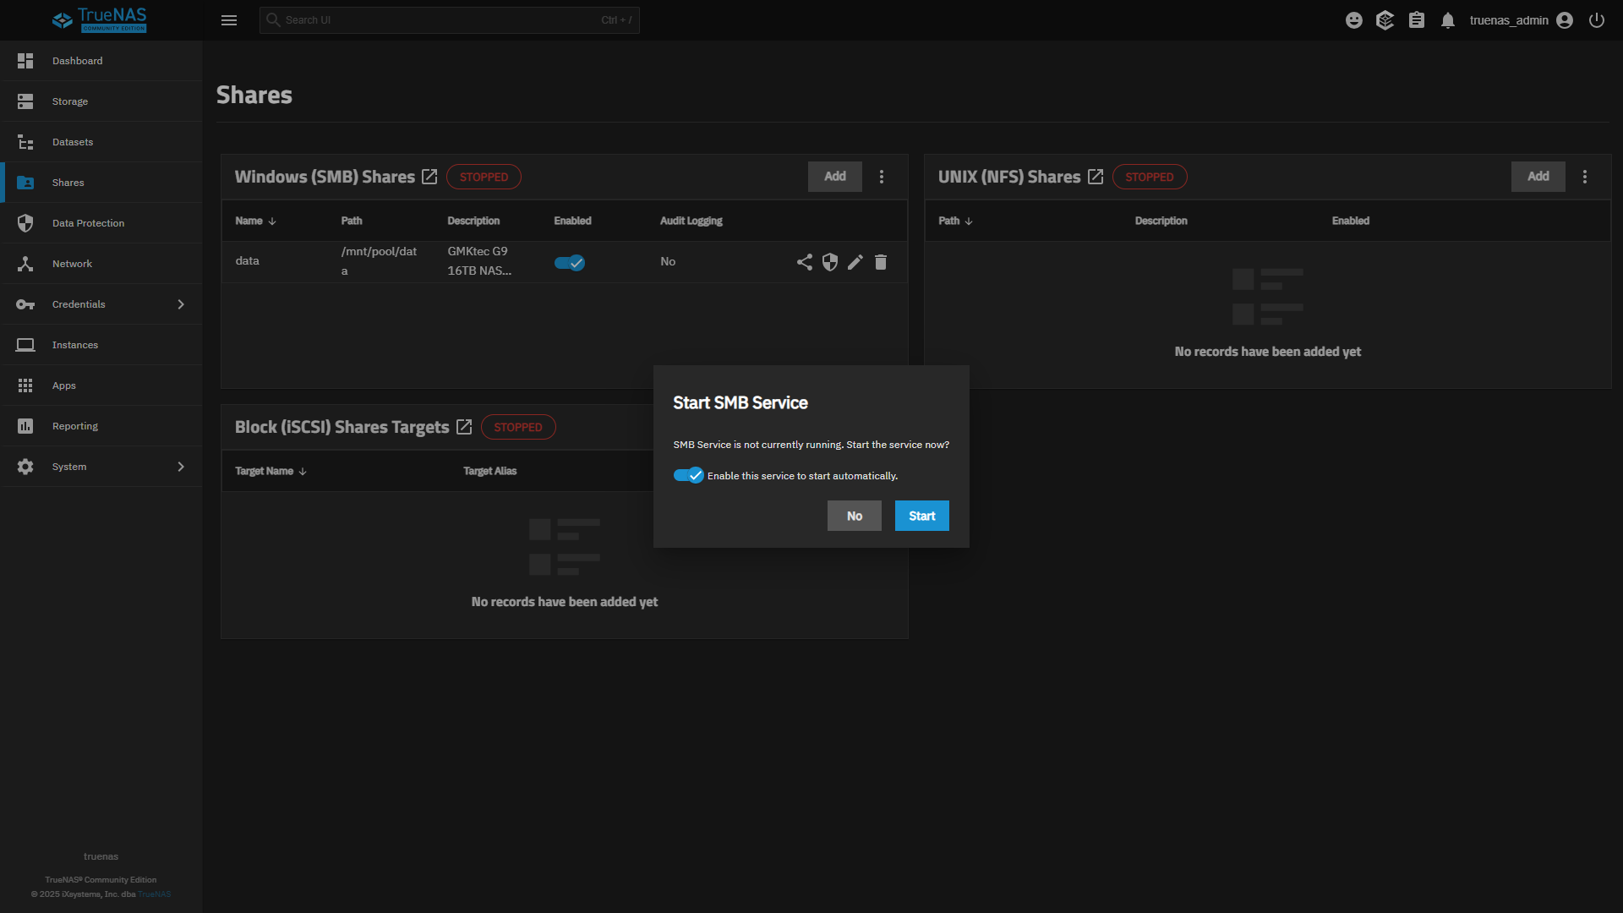Open Data Protection sidebar item

point(88,223)
